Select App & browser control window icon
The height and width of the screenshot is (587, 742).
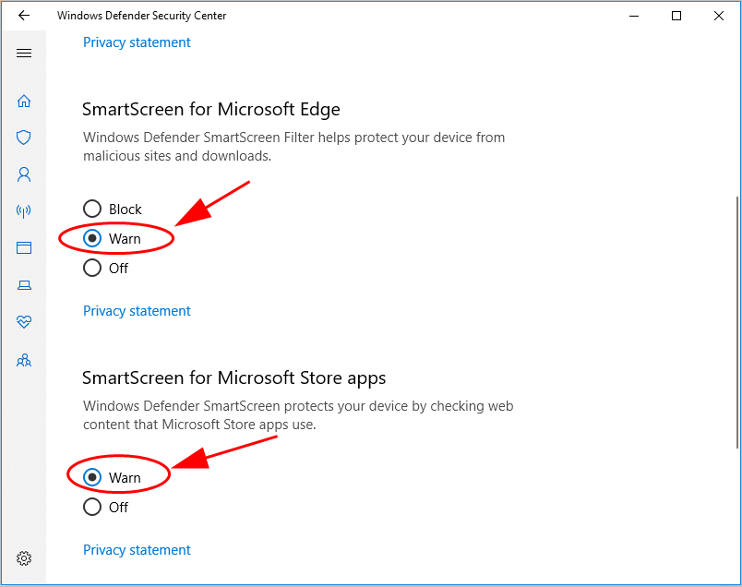[x=24, y=248]
